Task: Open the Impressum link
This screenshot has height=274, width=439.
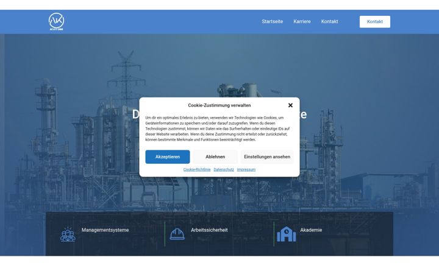Action: point(246,169)
